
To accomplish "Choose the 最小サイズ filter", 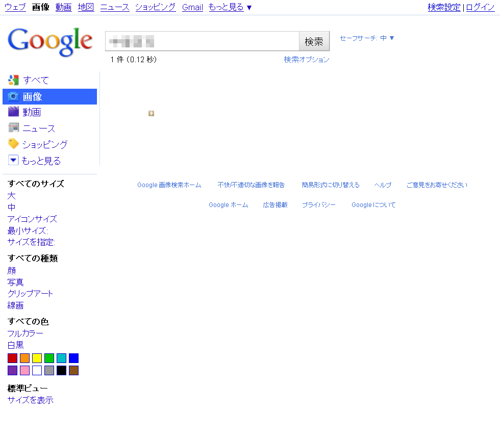I will coord(28,230).
